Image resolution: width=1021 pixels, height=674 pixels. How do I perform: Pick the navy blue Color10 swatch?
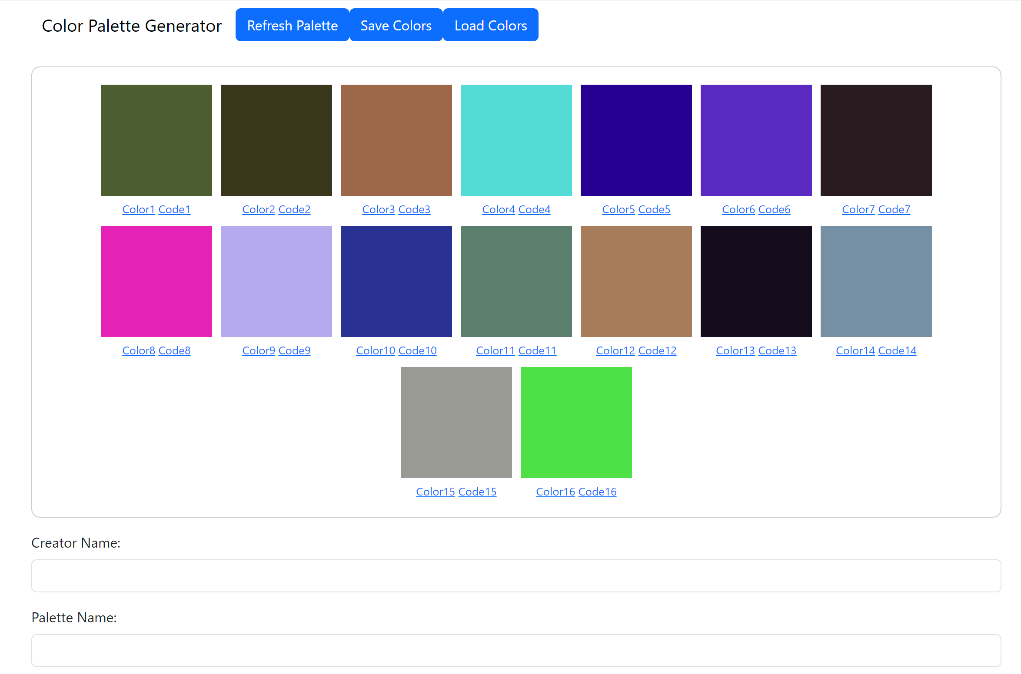396,281
